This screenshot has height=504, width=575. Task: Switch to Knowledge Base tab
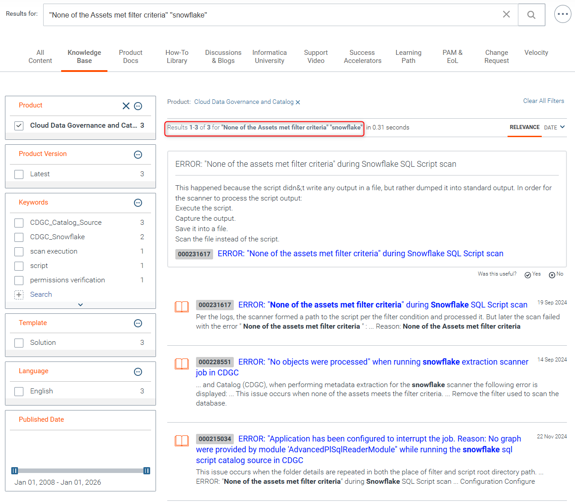[85, 57]
